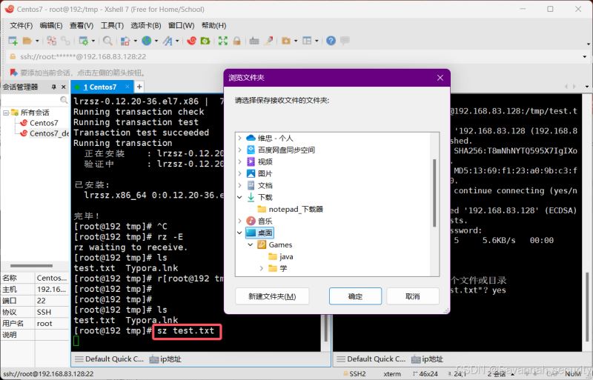Image resolution: width=593 pixels, height=380 pixels.
Task: Click the red Xshell swirl toolbar icon
Action: point(191,41)
